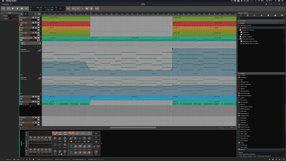Click the tempo value 120.00

[x=39, y=8]
